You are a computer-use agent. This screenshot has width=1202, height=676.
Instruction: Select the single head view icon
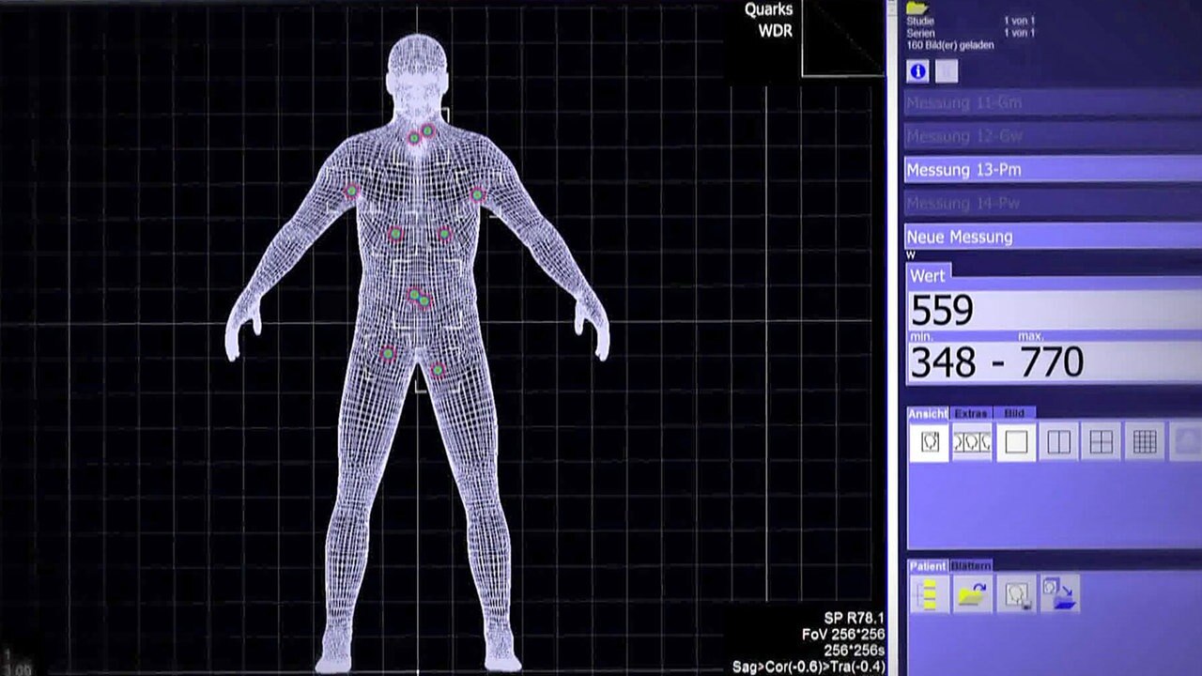tap(929, 441)
